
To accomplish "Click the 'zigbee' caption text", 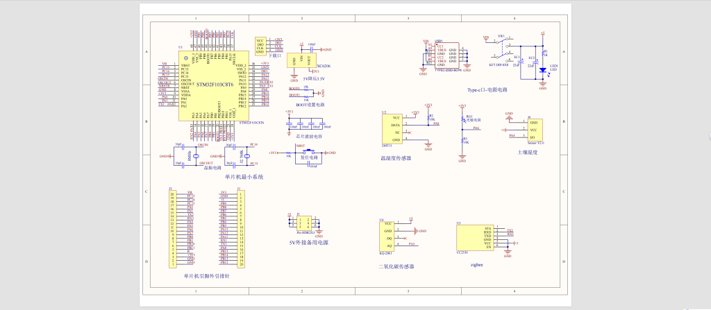I will point(476,264).
